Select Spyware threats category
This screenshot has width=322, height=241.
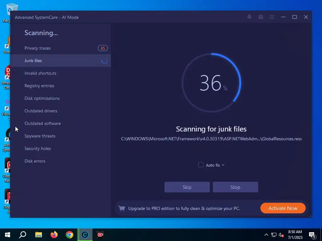tap(61, 136)
